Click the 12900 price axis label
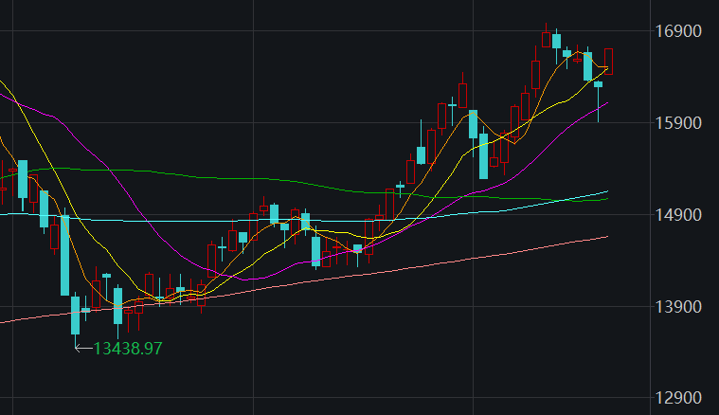Viewport: 719px width, 415px height. click(678, 398)
